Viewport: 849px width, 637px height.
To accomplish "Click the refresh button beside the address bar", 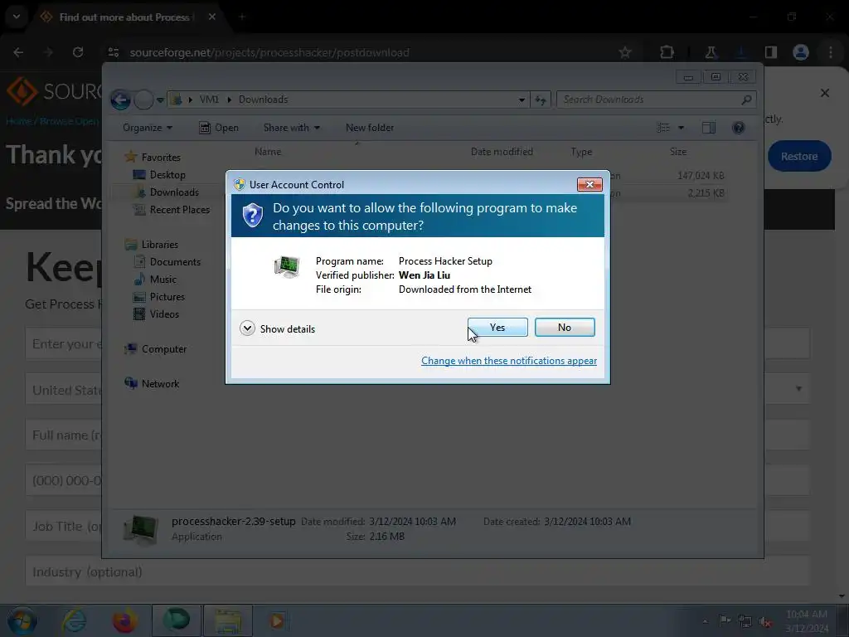I will [x=541, y=100].
